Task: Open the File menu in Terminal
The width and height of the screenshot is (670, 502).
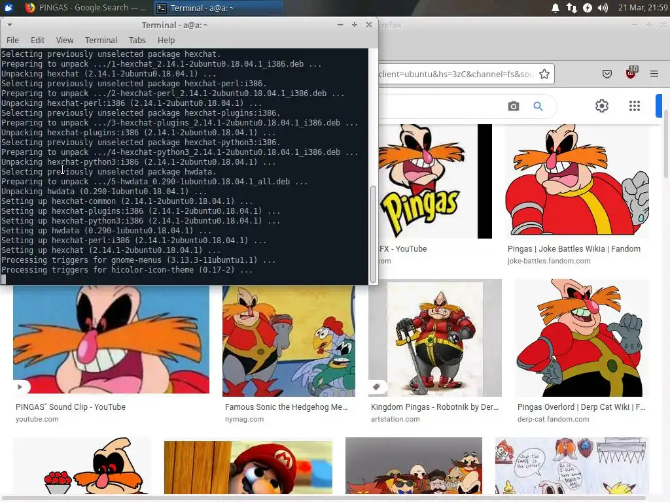Action: (12, 40)
